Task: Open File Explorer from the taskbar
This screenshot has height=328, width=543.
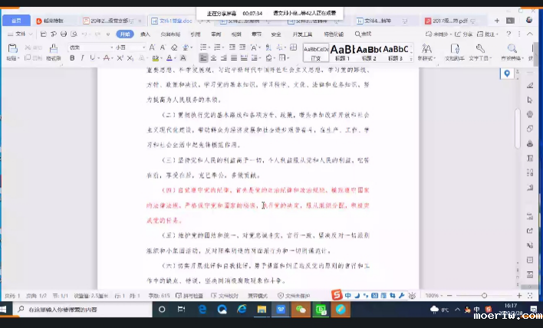Action: [262, 310]
